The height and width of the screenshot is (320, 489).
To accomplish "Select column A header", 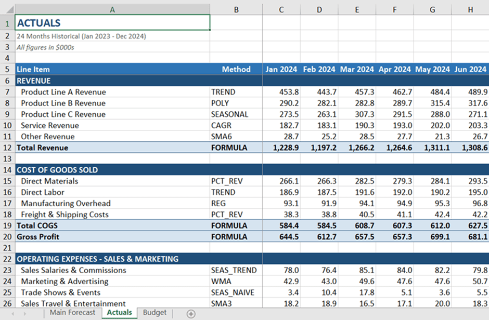I will tap(112, 9).
